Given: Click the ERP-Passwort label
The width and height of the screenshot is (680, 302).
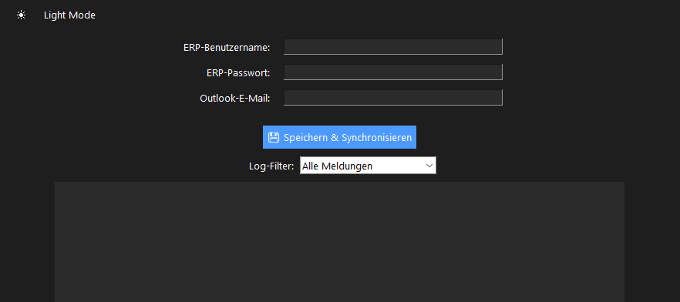Looking at the screenshot, I should [x=238, y=72].
